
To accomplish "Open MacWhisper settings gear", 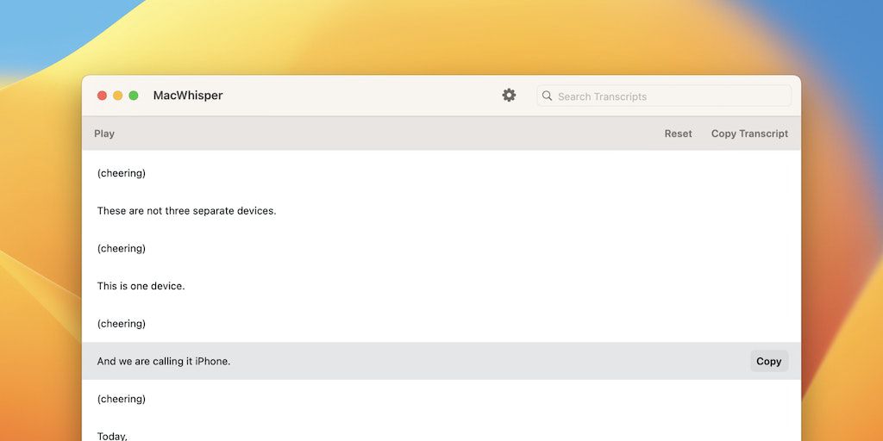I will click(x=509, y=95).
